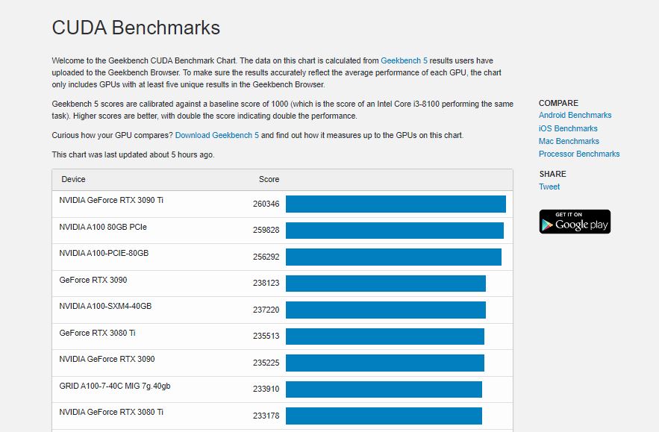Click GRID A100-7-40C MIG 7g.40gb row

click(115, 386)
